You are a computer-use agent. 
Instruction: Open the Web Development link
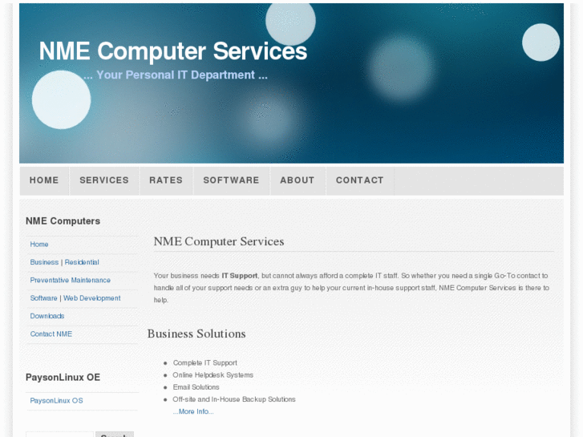click(x=92, y=298)
